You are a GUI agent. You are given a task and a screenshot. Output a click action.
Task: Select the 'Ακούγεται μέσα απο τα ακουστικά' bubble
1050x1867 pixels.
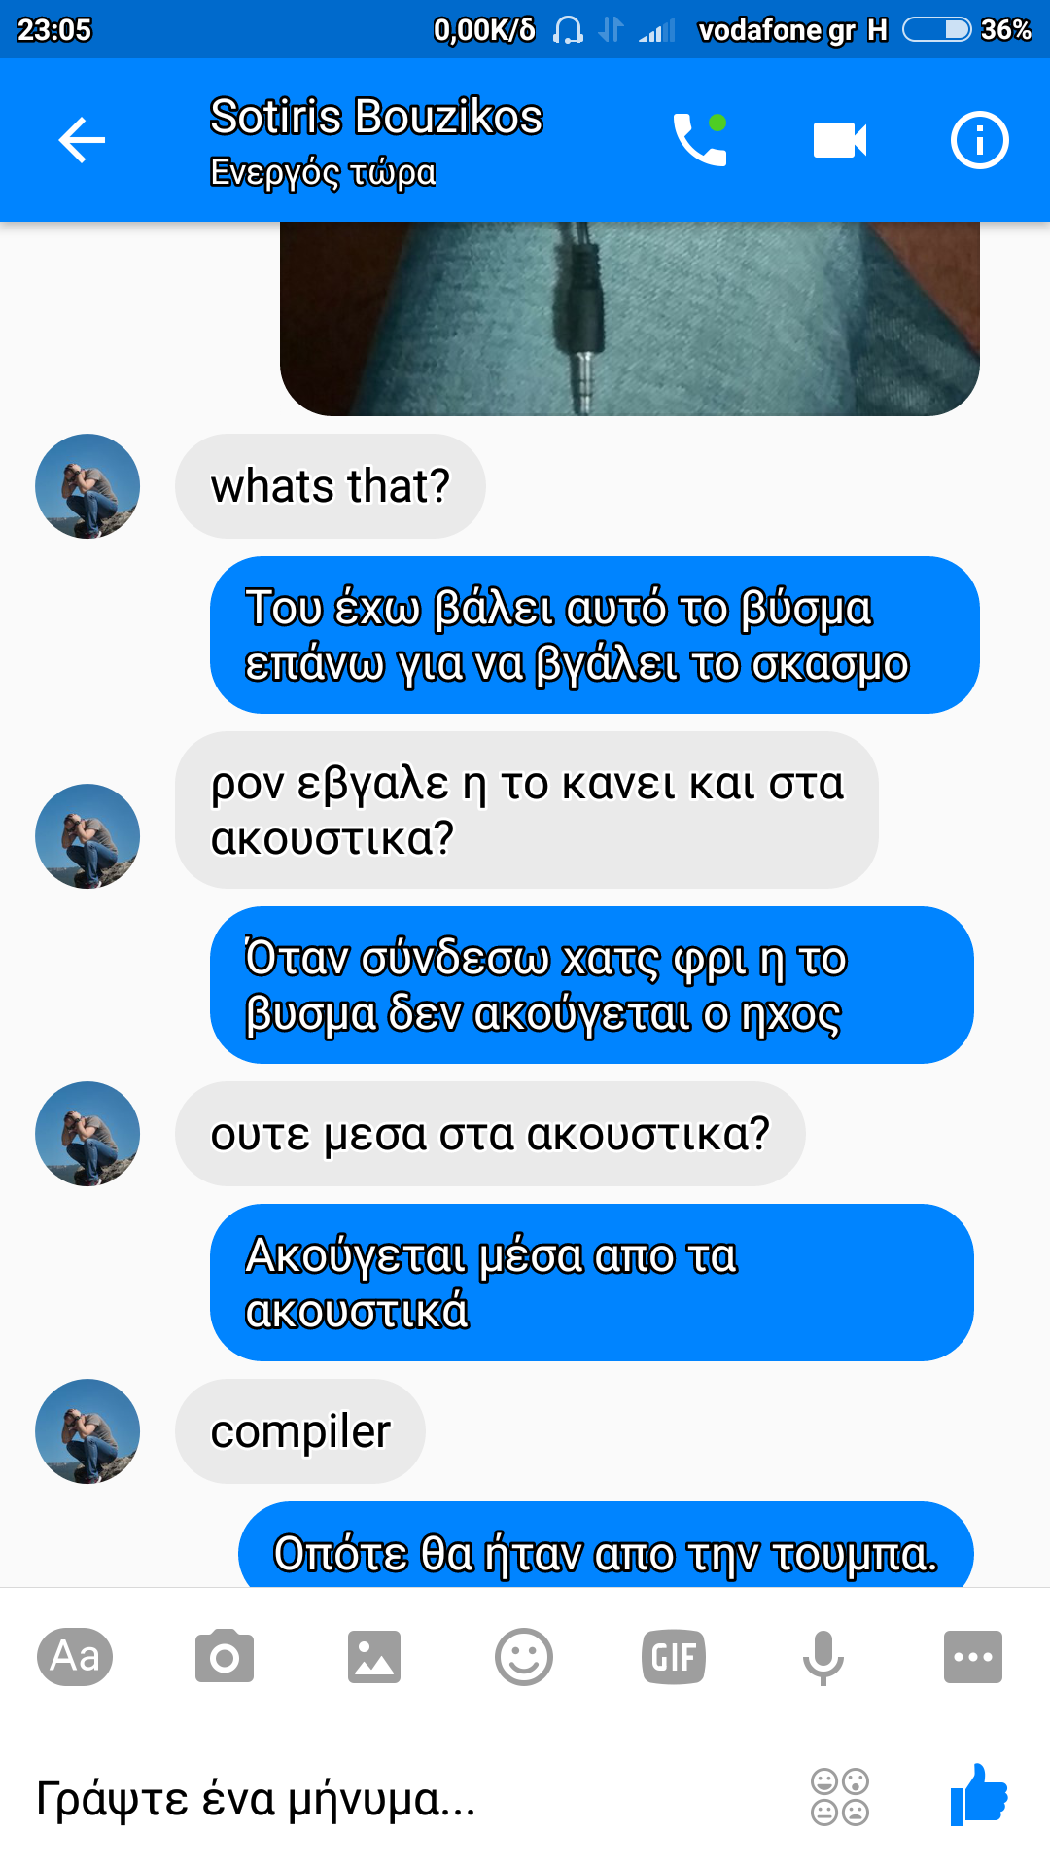click(592, 1283)
